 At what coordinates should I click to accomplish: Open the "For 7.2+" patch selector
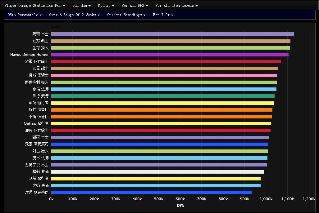click(163, 15)
